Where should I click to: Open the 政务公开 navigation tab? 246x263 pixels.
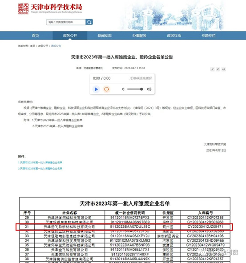point(70,36)
